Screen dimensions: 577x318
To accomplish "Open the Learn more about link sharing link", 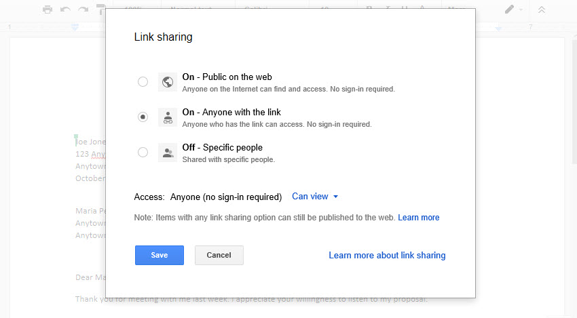I will pos(387,256).
